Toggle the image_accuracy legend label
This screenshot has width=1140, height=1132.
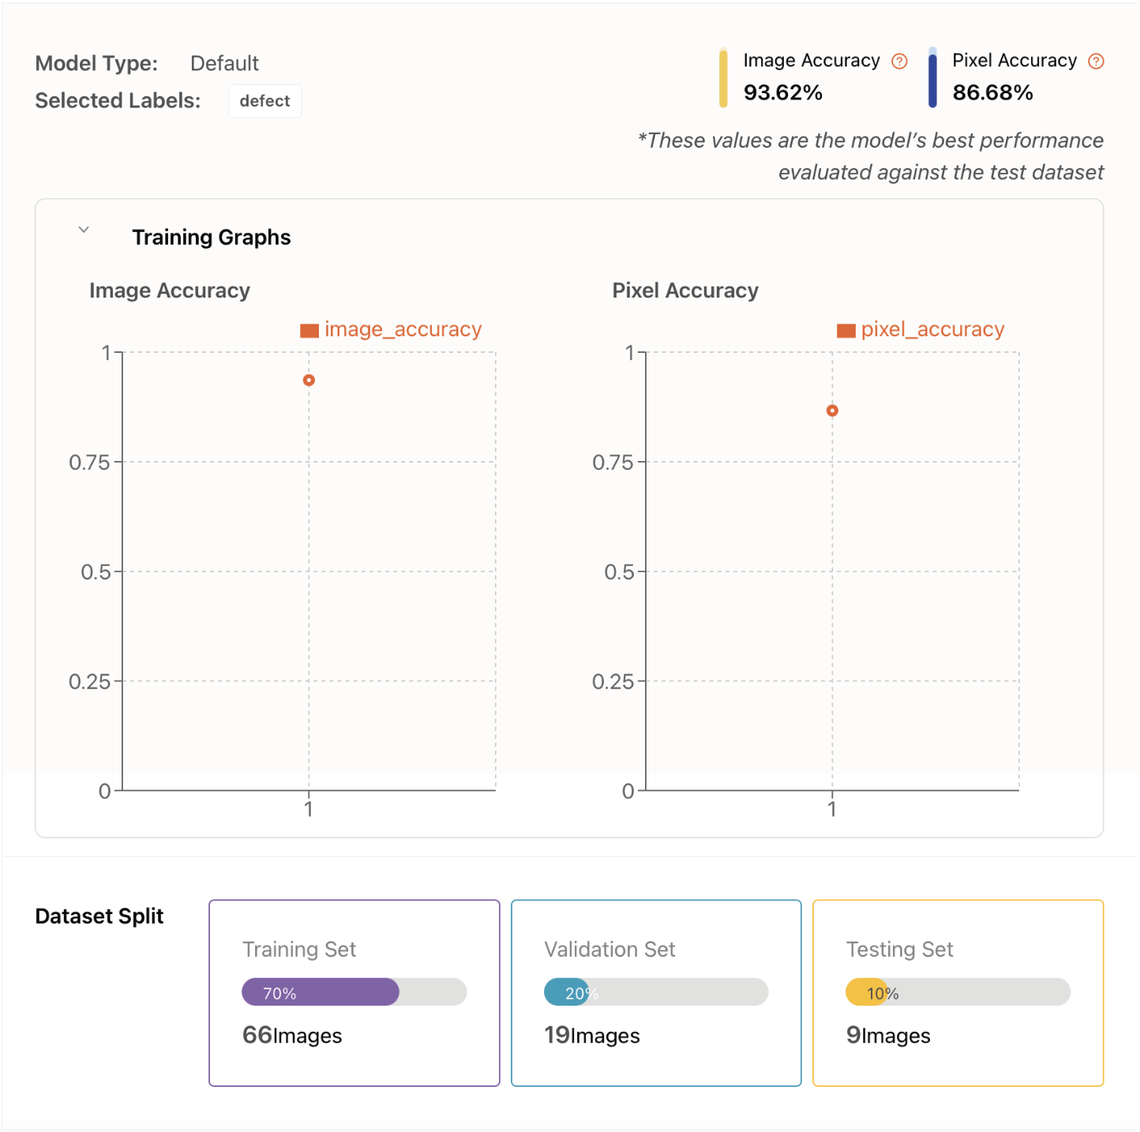403,329
